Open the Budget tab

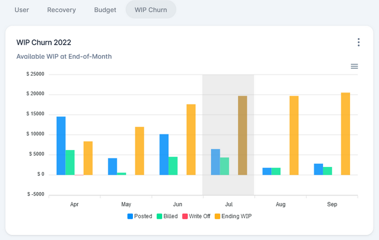[105, 10]
